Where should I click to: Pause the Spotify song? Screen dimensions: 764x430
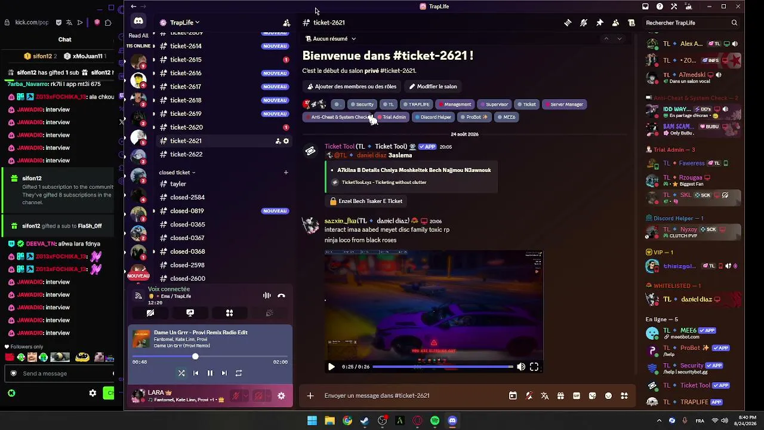click(210, 373)
